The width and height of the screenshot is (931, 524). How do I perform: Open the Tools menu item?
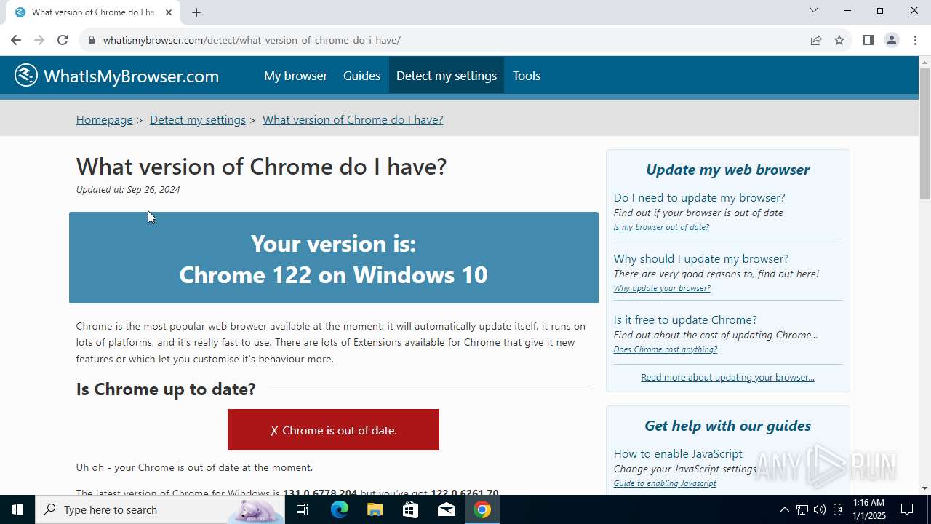pyautogui.click(x=527, y=76)
